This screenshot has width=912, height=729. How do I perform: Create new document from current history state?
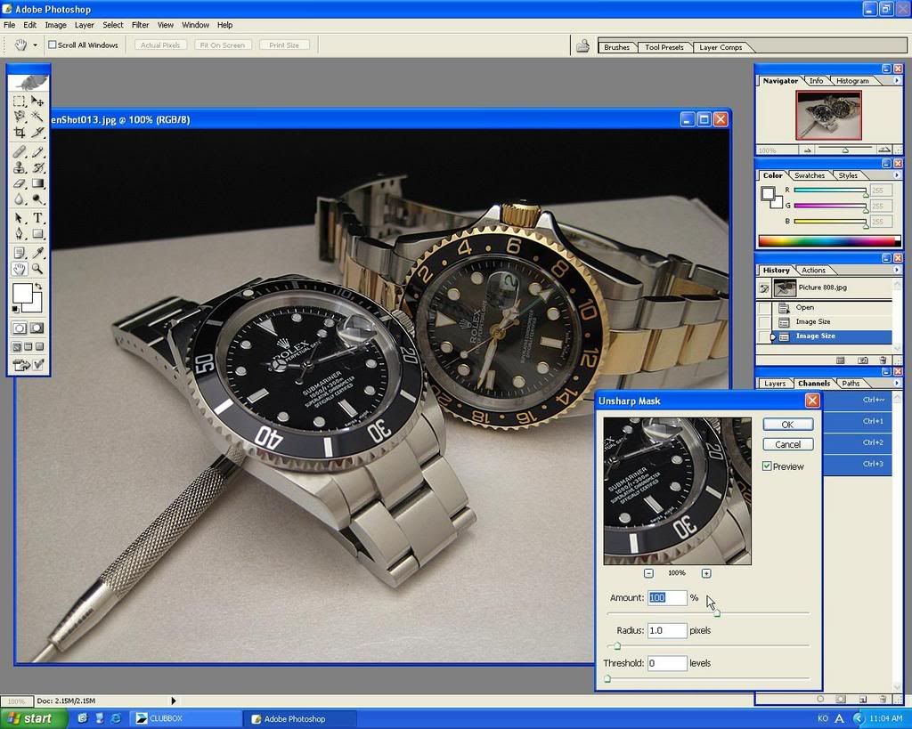tap(841, 360)
